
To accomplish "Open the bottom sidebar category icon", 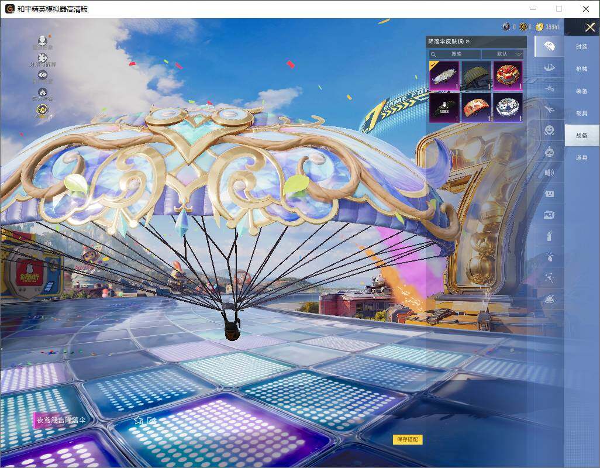I will coord(549,298).
